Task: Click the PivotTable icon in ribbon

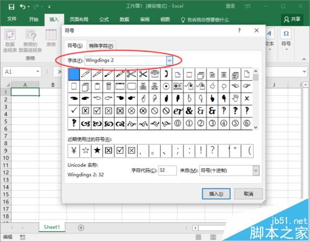Action: click(10, 35)
